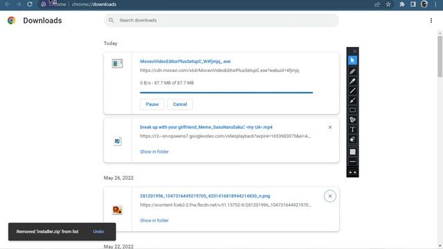Open the 281201996 png file link
This screenshot has width=443, height=249.
pos(205,196)
